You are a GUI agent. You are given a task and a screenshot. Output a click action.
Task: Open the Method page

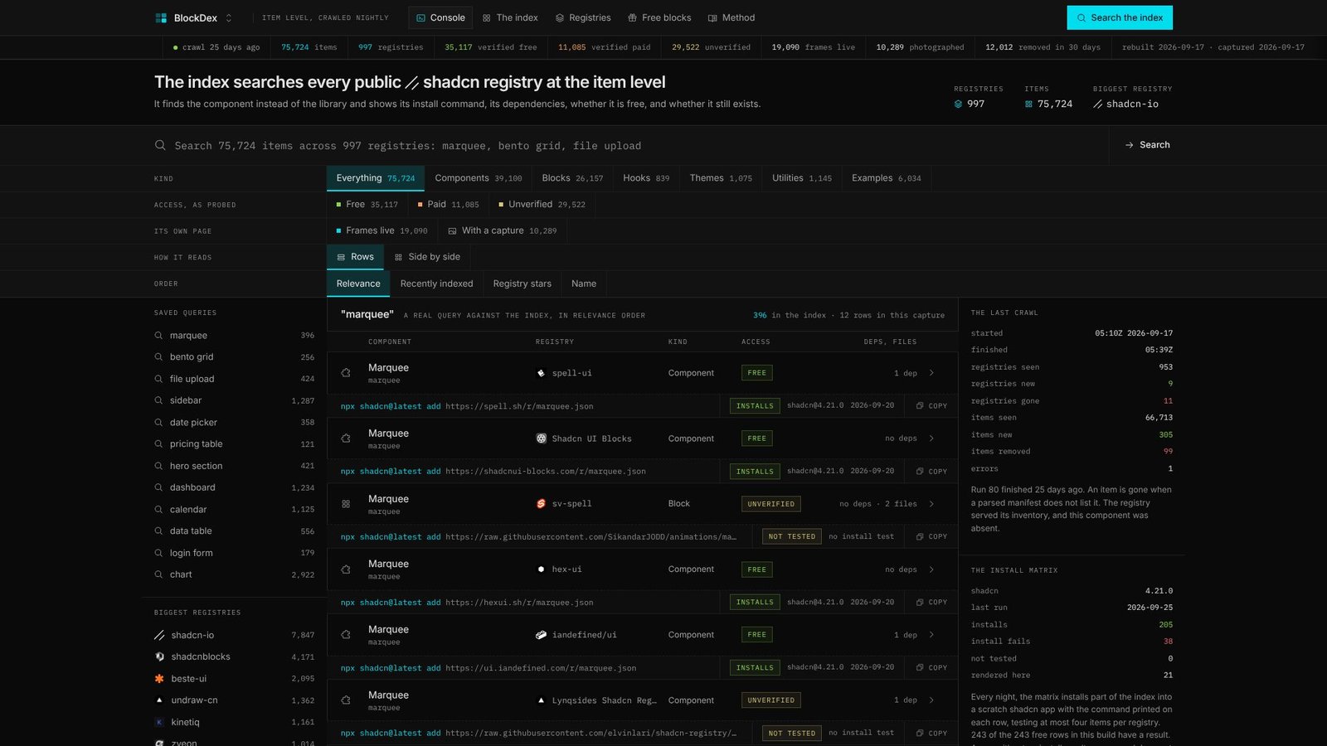pos(732,17)
